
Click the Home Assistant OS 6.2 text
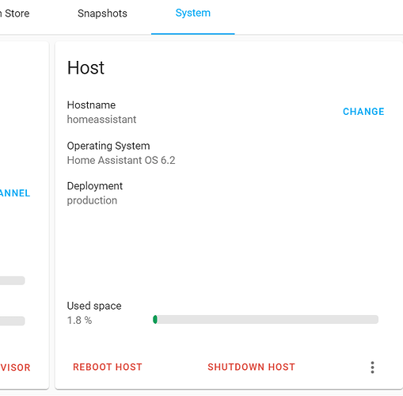click(121, 160)
